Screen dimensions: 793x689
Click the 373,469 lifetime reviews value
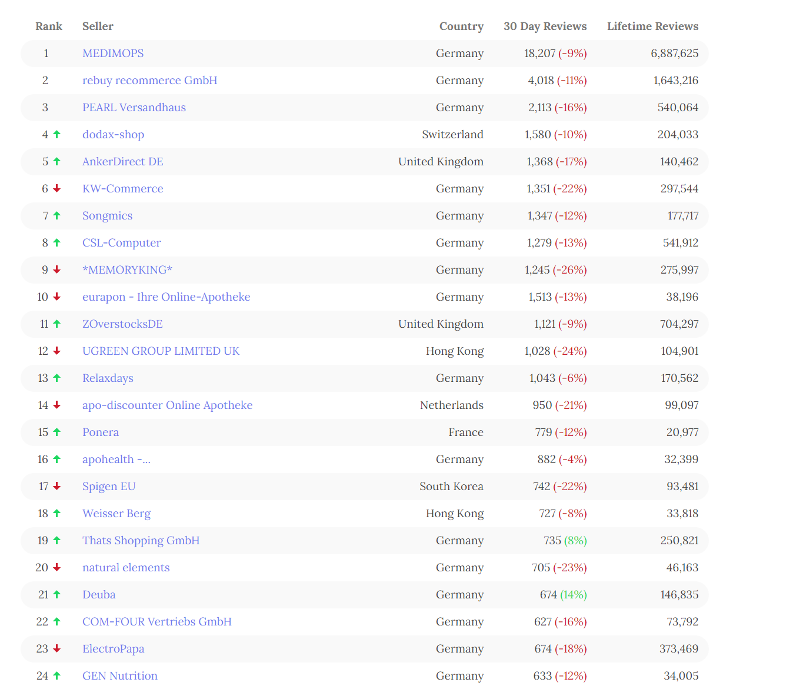(679, 649)
